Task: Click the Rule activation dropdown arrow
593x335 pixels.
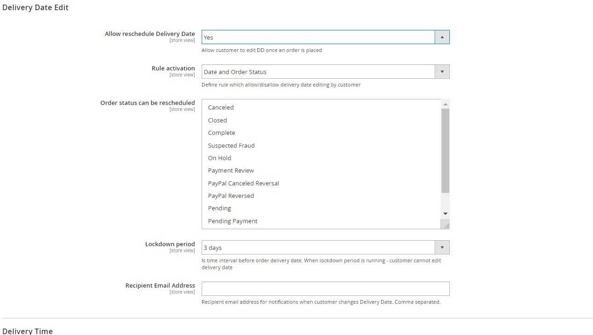Action: [442, 72]
